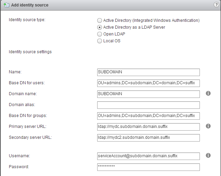The image size is (221, 176).
Task: Click the Add identity source title icon
Action: pos(6,5)
